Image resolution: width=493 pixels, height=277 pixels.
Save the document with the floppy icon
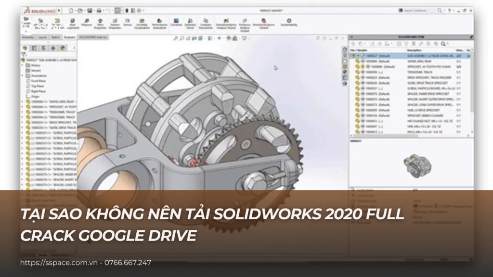tap(90, 11)
